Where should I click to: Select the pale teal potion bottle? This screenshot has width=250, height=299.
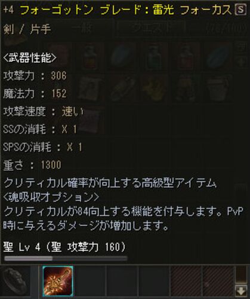pyautogui.click(x=153, y=58)
